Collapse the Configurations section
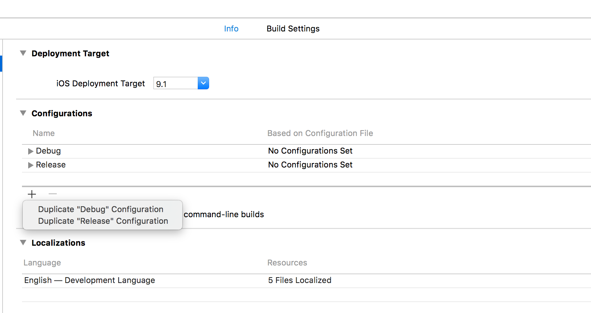Screen dimensions: 591x313 23,113
